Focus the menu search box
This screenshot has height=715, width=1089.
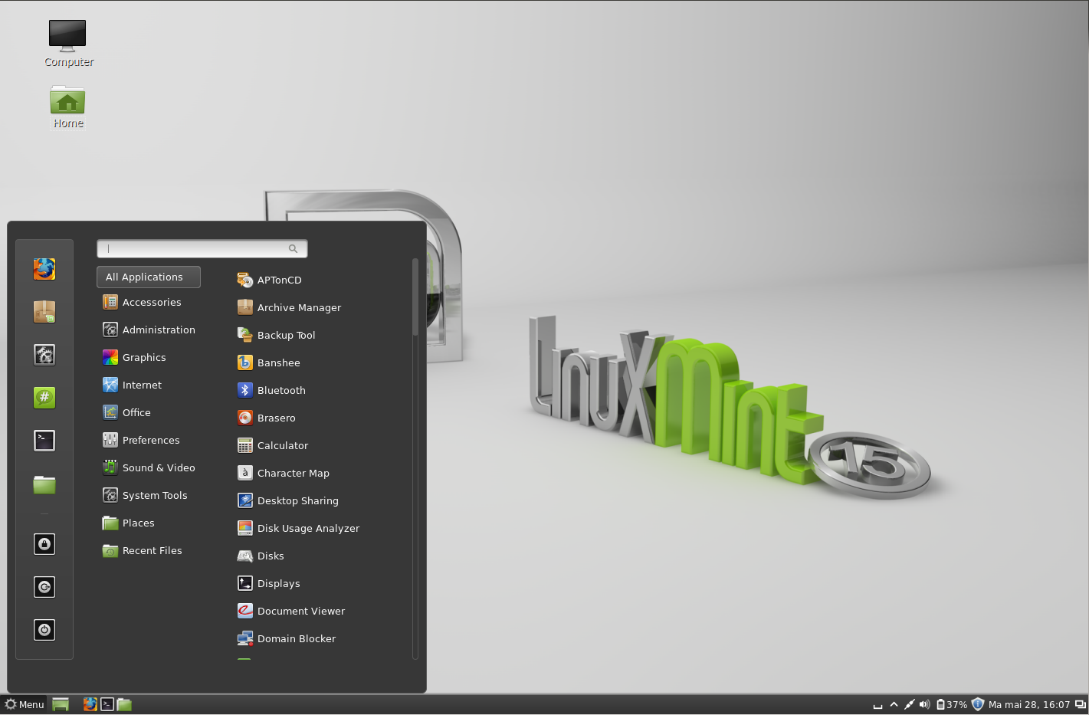click(202, 248)
